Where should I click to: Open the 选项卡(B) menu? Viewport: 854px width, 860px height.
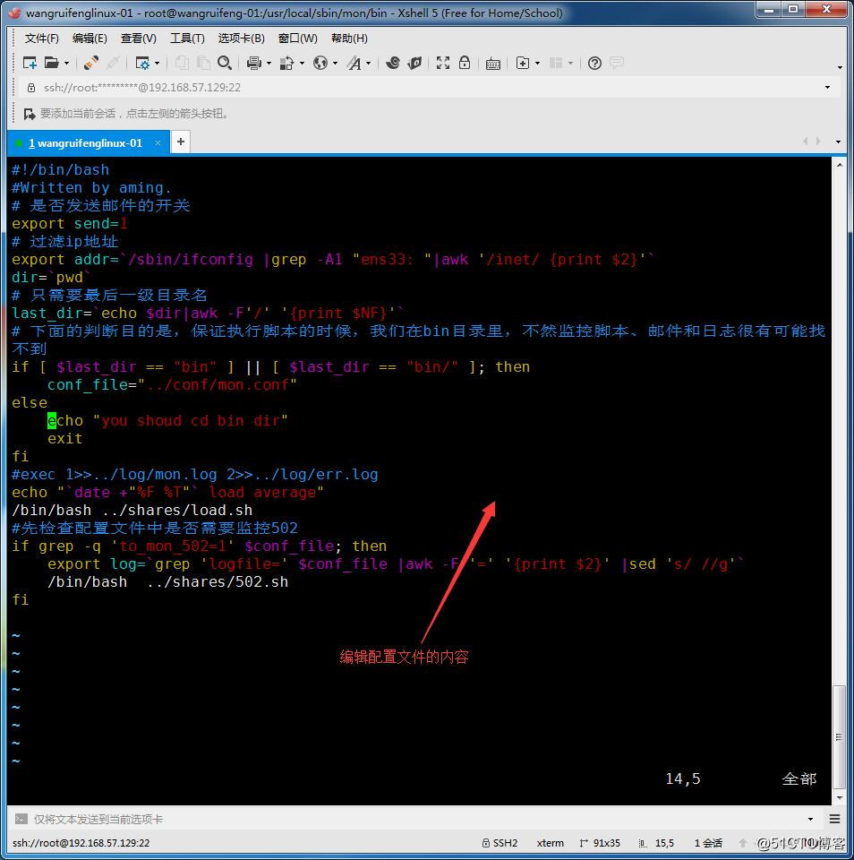coord(241,39)
